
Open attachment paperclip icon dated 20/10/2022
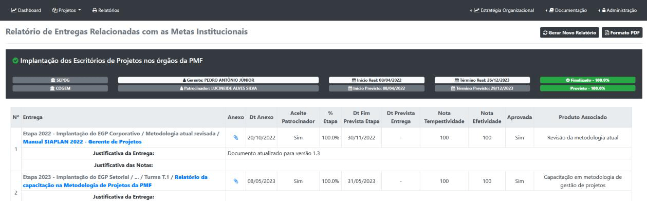[236, 138]
